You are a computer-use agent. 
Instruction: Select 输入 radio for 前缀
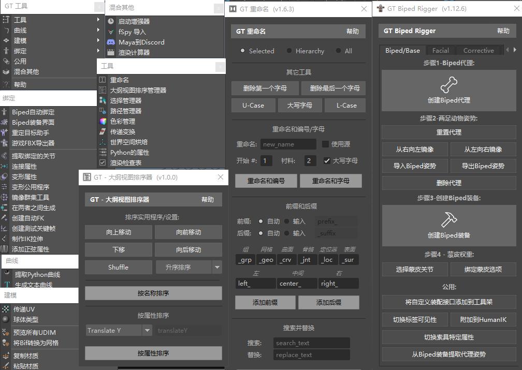(x=287, y=221)
